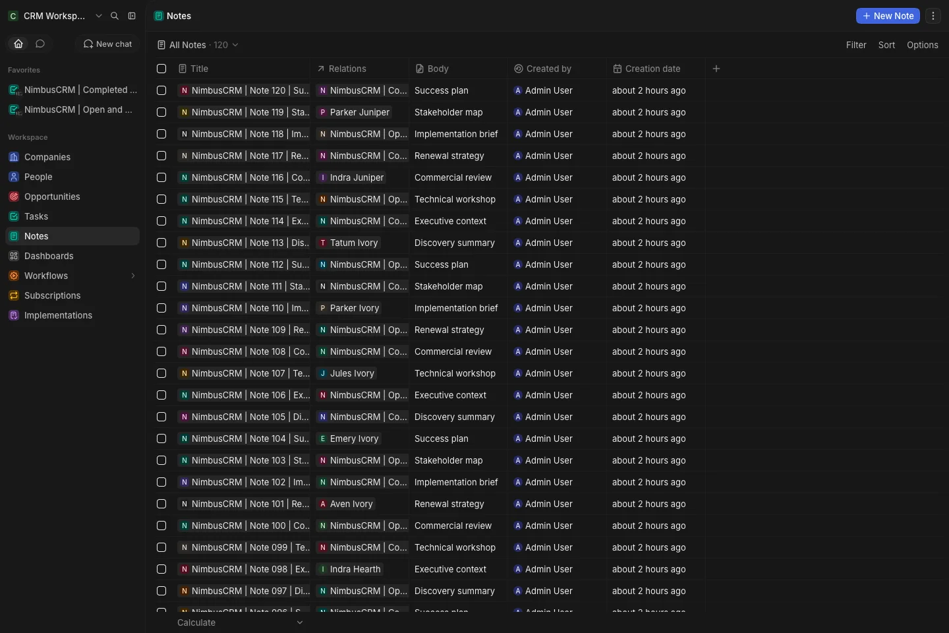949x633 pixels.
Task: Check the Note 109 row checkbox
Action: tap(161, 330)
